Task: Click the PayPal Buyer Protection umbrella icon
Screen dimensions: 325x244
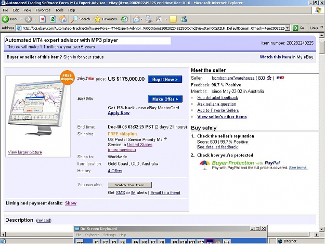Action: pyautogui.click(x=204, y=164)
